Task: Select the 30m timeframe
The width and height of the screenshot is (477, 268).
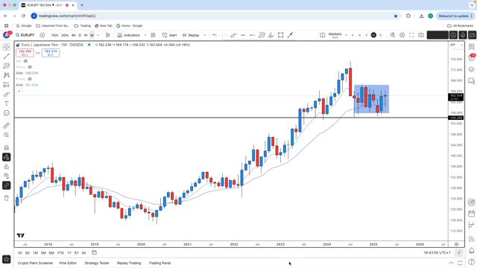Action: (x=65, y=35)
